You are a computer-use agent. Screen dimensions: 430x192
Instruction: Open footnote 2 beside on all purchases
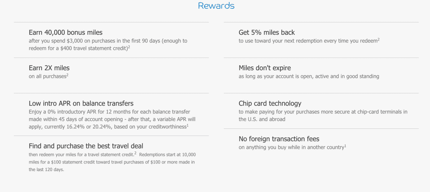[67, 75]
